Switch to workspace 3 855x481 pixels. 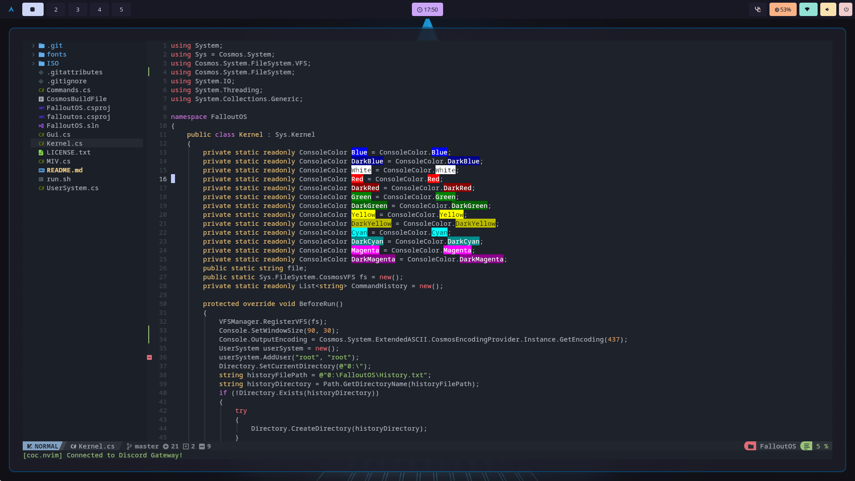tap(77, 9)
